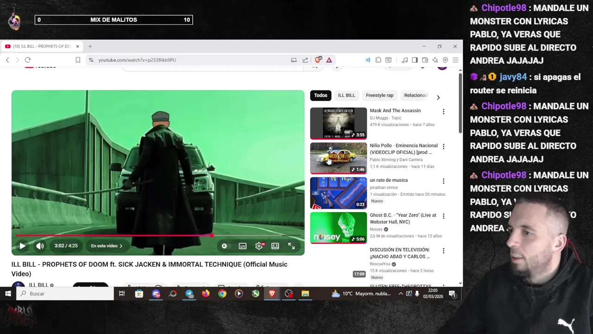Image resolution: width=593 pixels, height=334 pixels.
Task: Open the 'DJ Muggs - Topic' channel link
Action: 385,118
